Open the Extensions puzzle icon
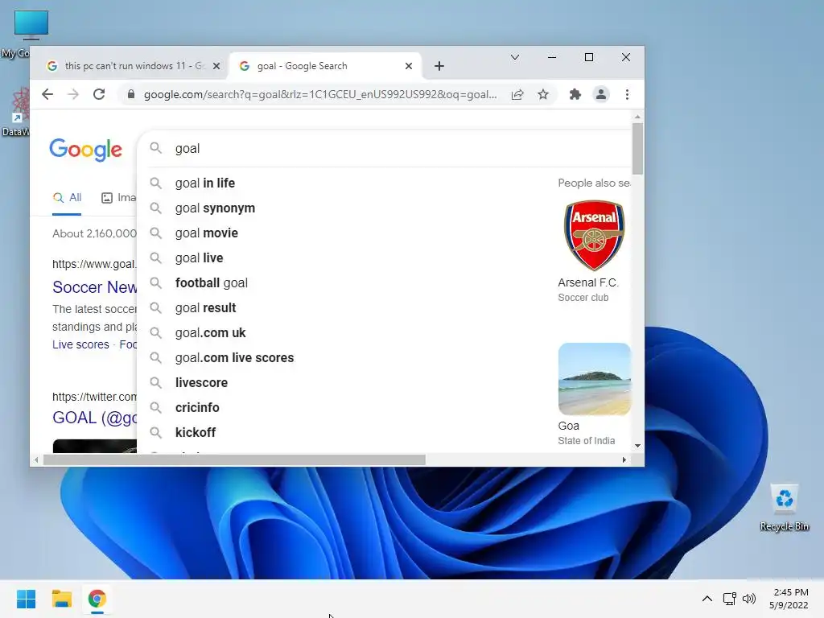The width and height of the screenshot is (824, 618). 575,95
